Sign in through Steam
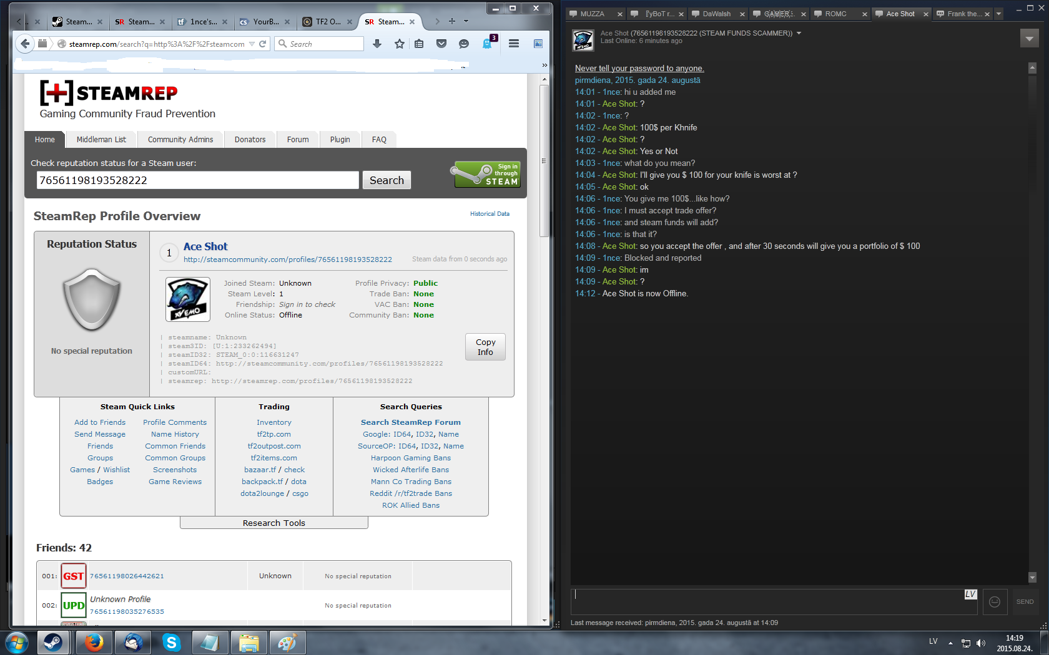This screenshot has width=1049, height=655. [x=487, y=174]
